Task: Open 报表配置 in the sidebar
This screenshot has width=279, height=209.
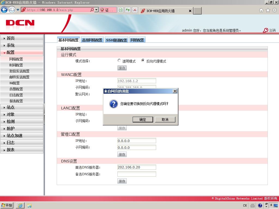Action: [22, 101]
